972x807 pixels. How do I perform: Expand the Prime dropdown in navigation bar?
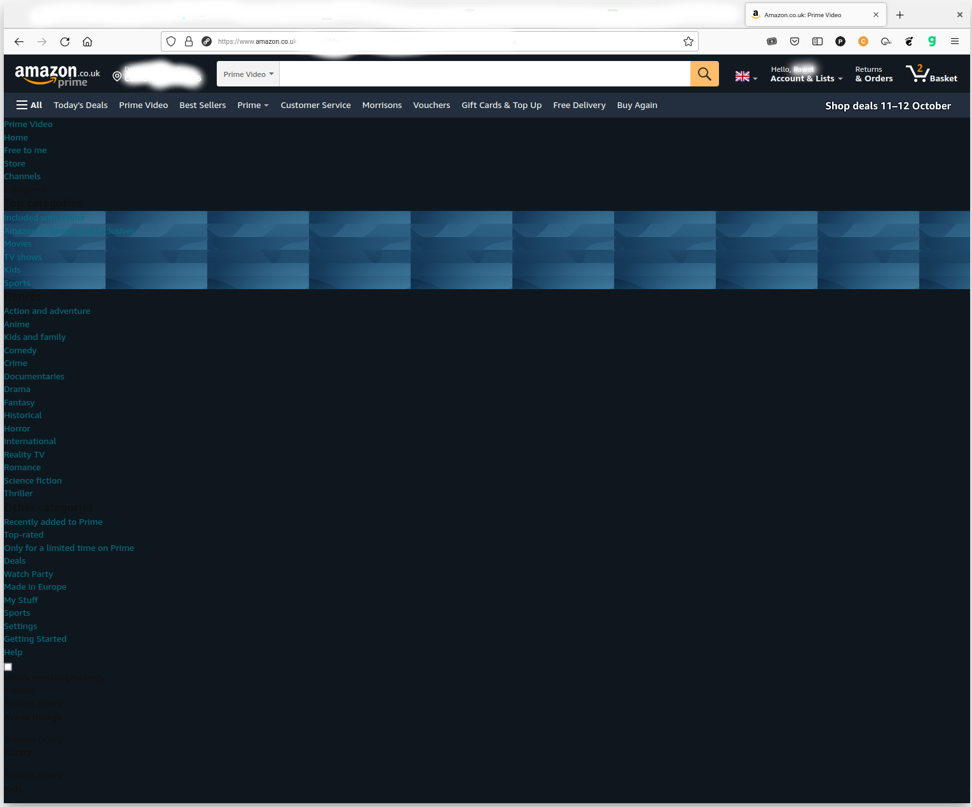pyautogui.click(x=252, y=105)
